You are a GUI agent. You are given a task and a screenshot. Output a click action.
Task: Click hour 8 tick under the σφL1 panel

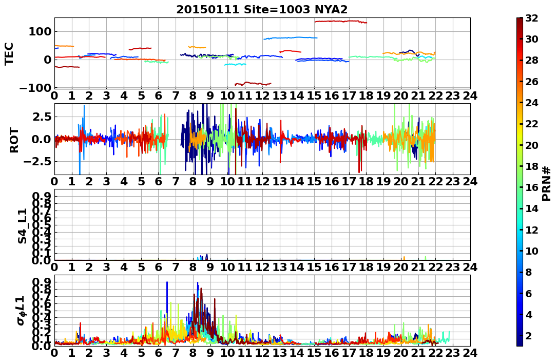coord(193,353)
